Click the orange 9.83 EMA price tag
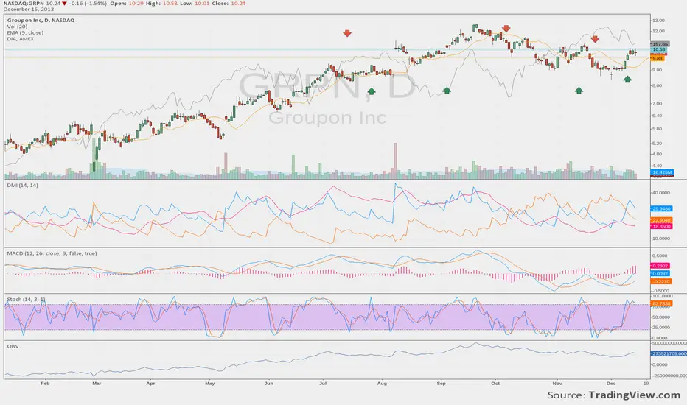This screenshot has height=405, width=687. pos(658,58)
